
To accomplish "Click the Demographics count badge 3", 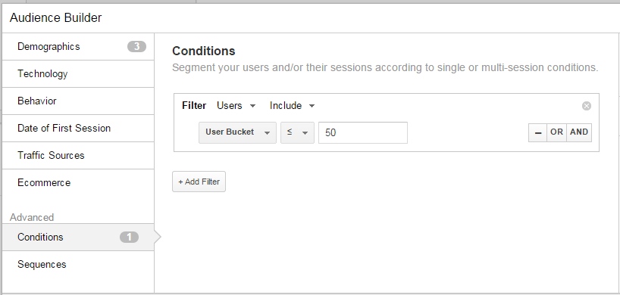I will click(136, 47).
